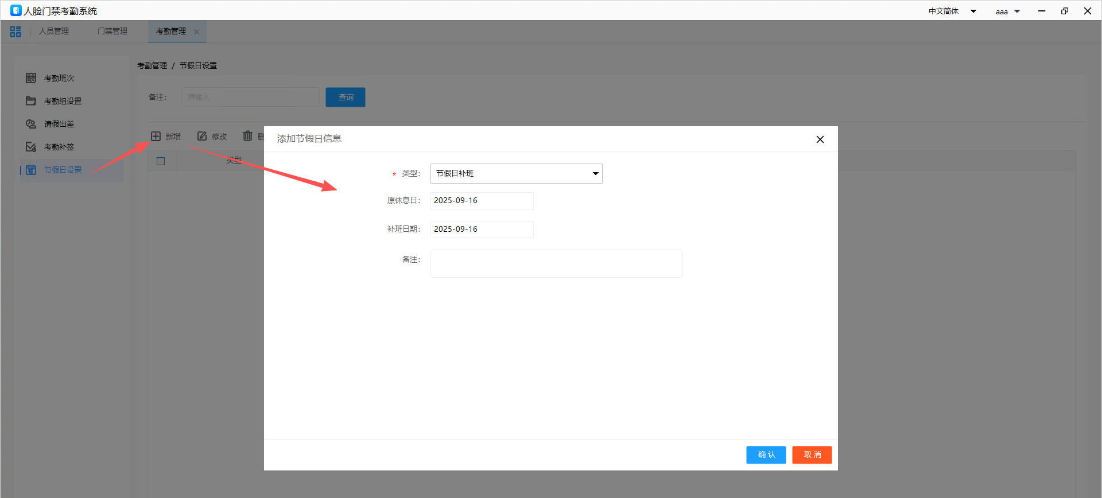This screenshot has height=498, width=1102.
Task: Click the blue 确认 button
Action: coord(766,454)
